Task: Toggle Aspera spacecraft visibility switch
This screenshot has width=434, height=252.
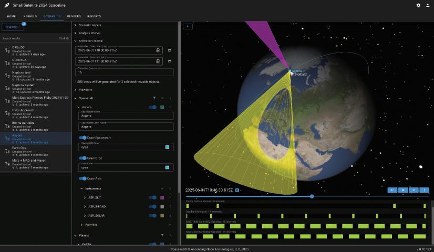Action: (153, 107)
